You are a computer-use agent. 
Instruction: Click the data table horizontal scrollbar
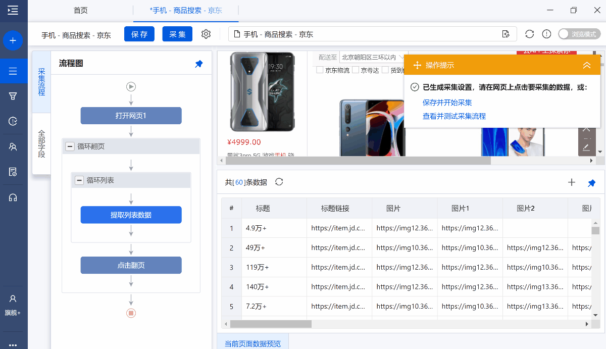tap(271, 324)
